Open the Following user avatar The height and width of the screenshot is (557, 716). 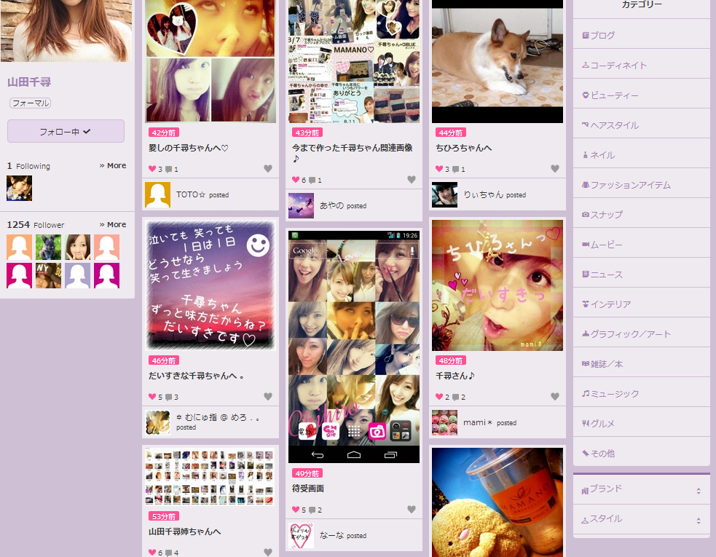coord(19,188)
